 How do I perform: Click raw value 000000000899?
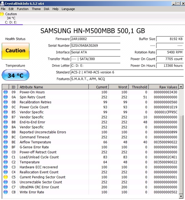point(166,132)
